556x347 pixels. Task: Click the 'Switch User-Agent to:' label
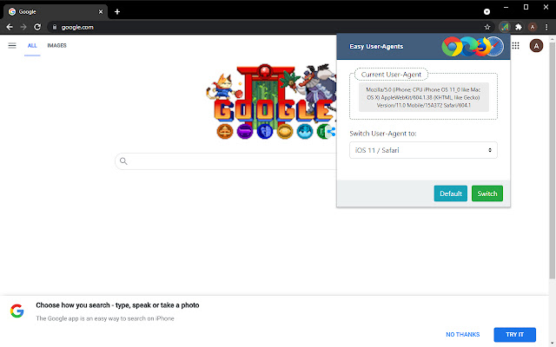pyautogui.click(x=383, y=134)
